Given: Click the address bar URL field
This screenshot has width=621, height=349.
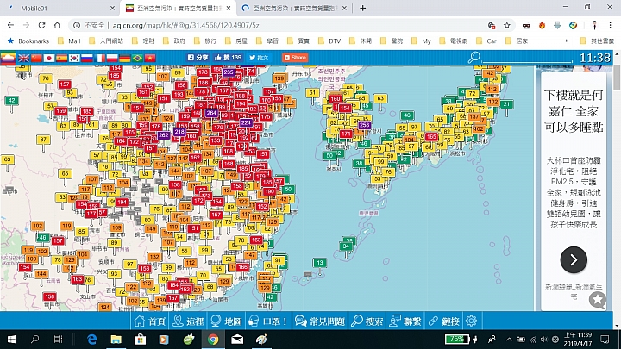Looking at the screenshot, I should click(x=259, y=26).
